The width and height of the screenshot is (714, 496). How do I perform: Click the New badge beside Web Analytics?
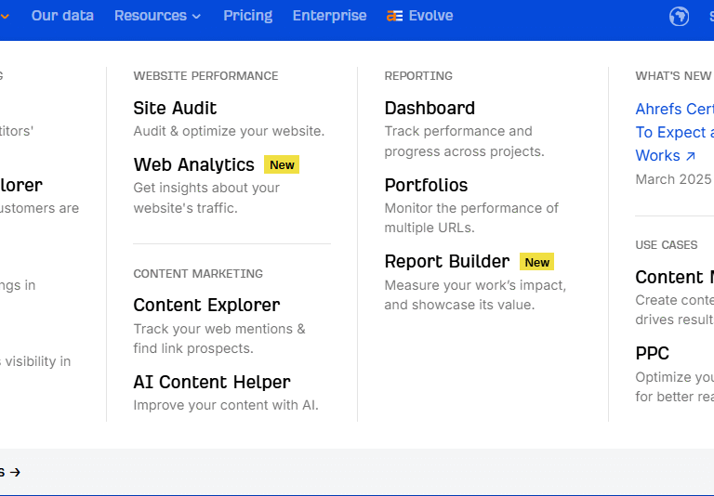(282, 164)
